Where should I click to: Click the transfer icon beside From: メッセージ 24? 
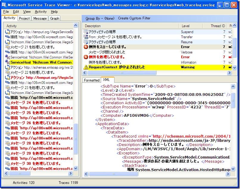point(86,37)
